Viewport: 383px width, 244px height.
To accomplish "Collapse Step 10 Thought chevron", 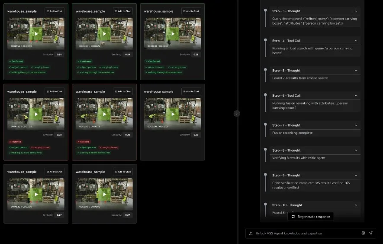I will pos(356,205).
